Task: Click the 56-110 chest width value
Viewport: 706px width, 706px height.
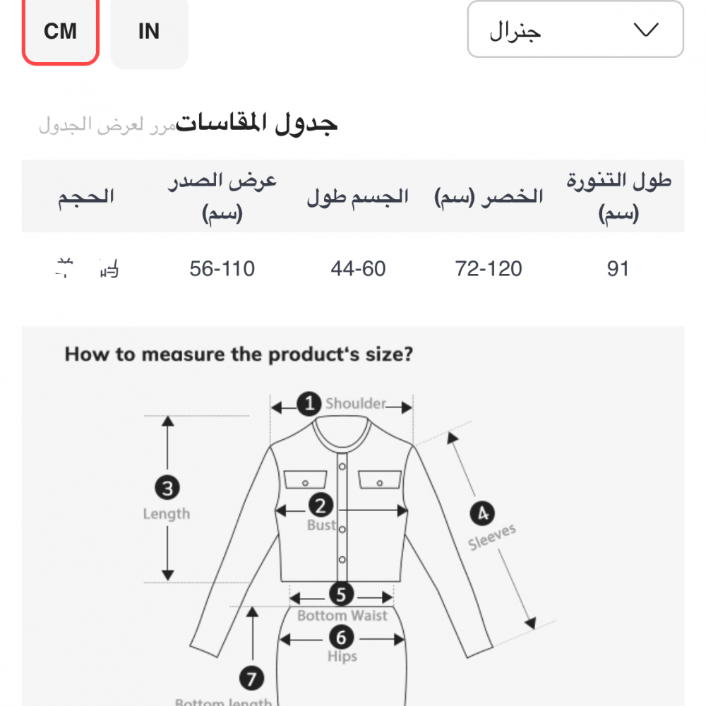Action: click(x=222, y=269)
